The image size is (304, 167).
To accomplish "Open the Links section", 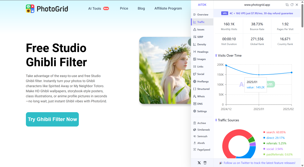I will pyautogui.click(x=202, y=66).
